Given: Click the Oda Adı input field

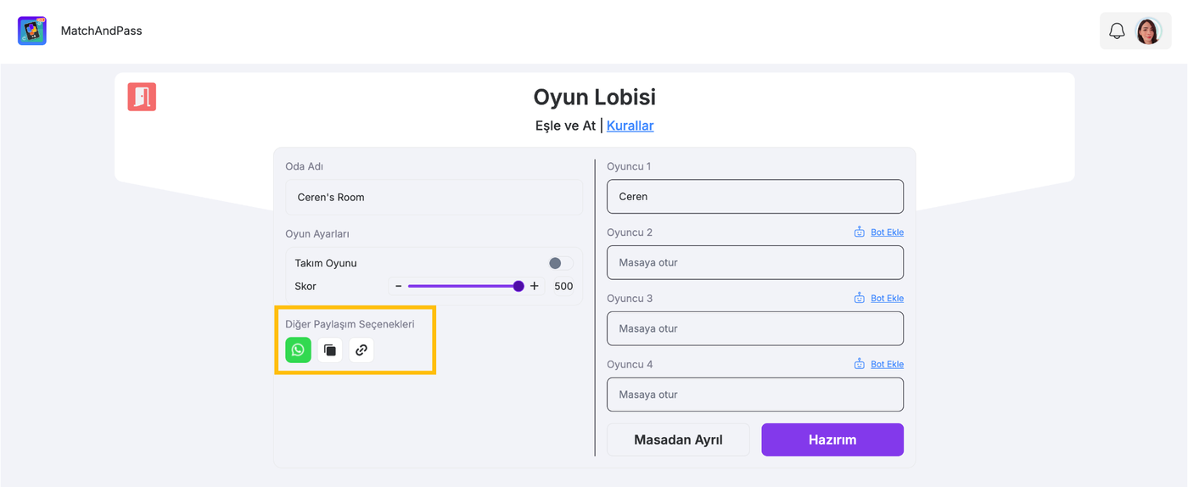Looking at the screenshot, I should (x=434, y=197).
